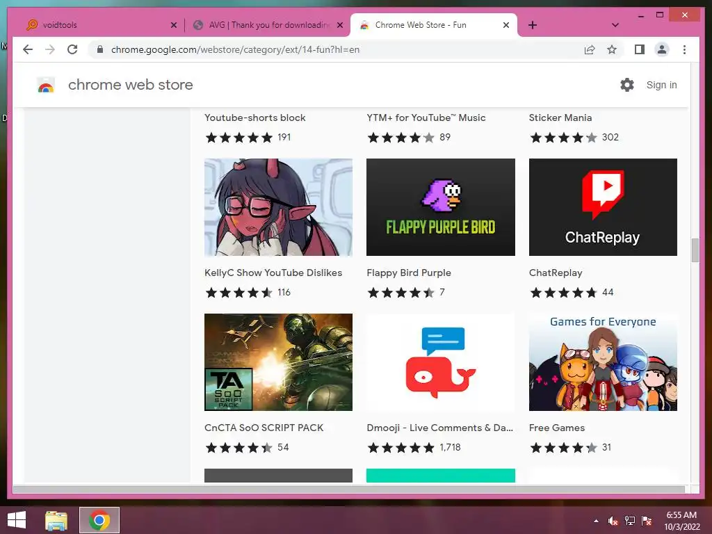Image resolution: width=712 pixels, height=534 pixels.
Task: Click the forward navigation arrow
Action: 50,49
